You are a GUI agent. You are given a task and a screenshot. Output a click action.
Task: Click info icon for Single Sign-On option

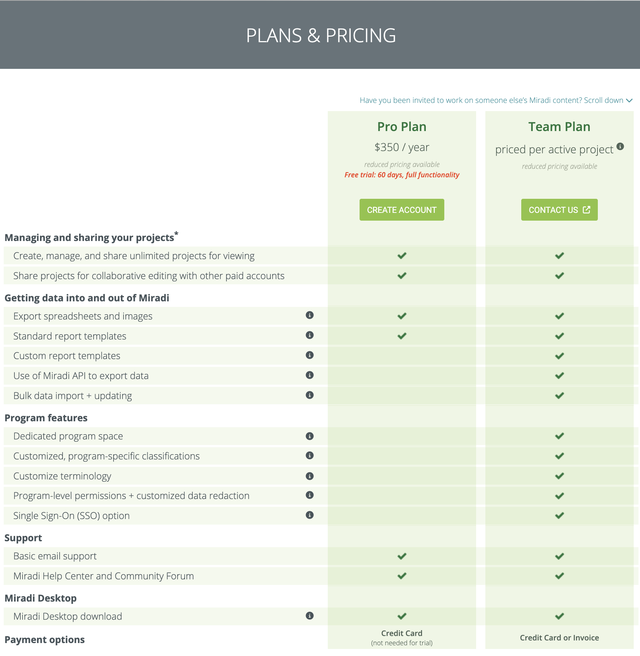310,515
